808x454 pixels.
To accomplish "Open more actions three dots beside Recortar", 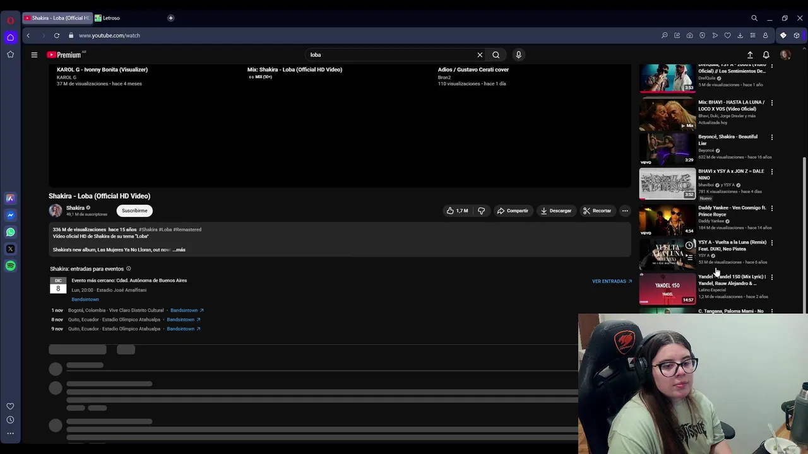I will click(x=625, y=211).
